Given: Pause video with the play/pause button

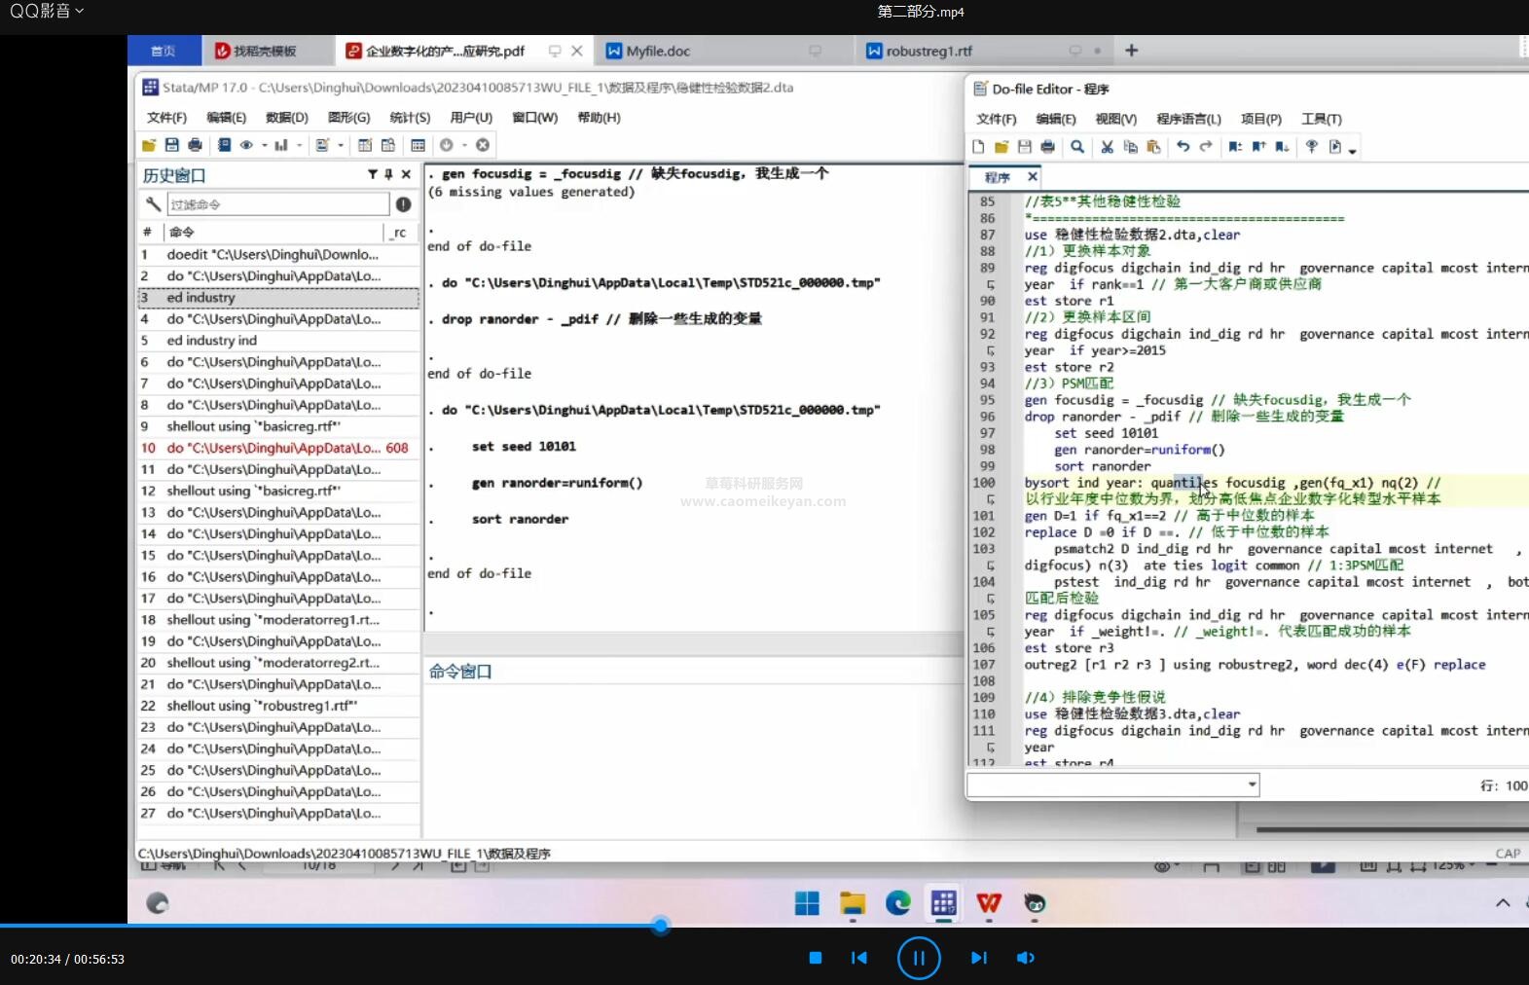Looking at the screenshot, I should tap(919, 958).
